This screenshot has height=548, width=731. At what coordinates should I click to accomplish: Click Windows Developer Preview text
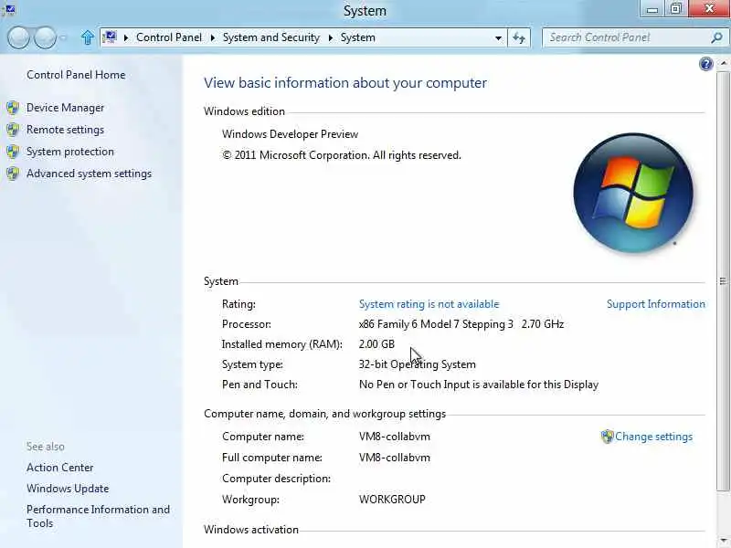[x=290, y=134]
